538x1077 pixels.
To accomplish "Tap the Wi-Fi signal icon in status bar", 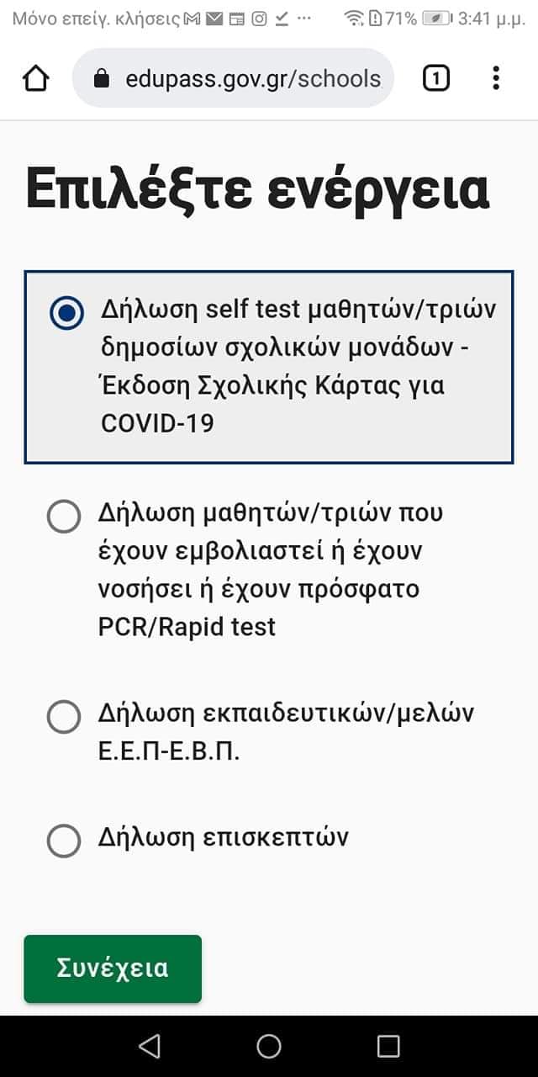I will tap(354, 18).
